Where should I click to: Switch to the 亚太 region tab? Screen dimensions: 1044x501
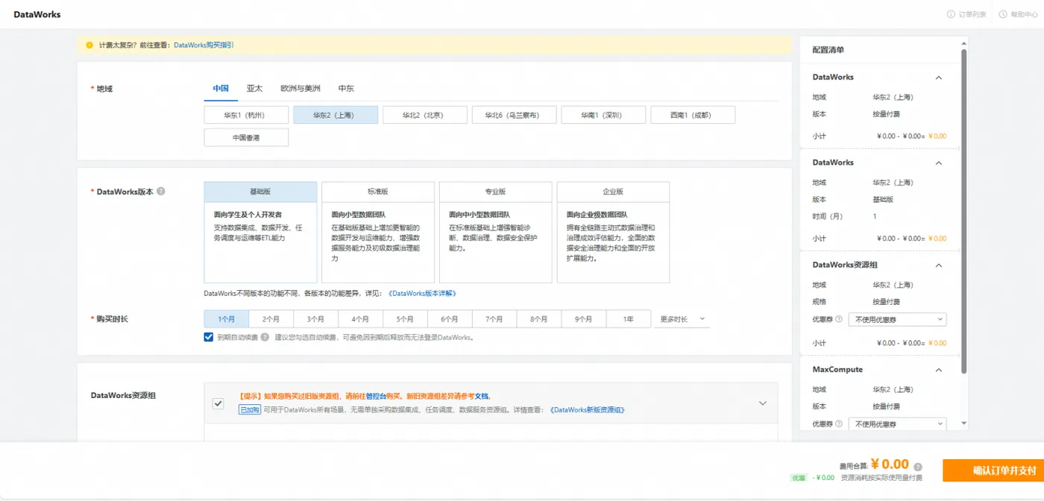[255, 88]
